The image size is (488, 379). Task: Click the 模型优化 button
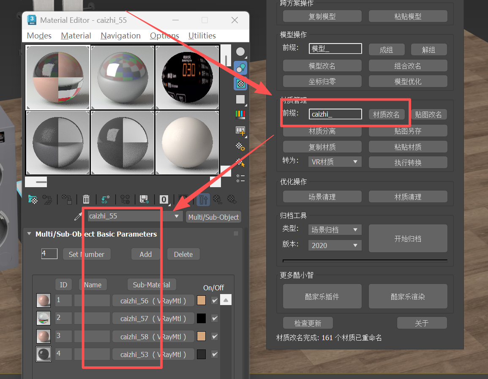[408, 82]
